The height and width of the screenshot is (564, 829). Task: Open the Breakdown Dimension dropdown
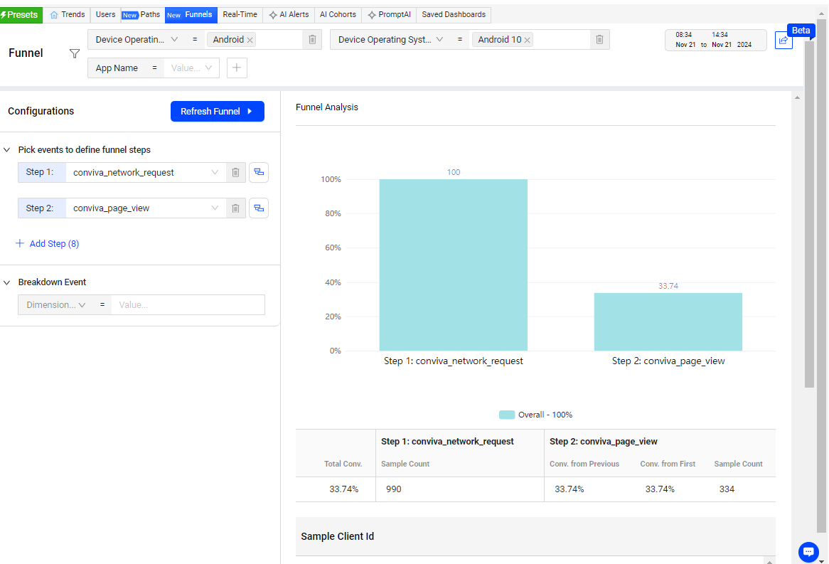pyautogui.click(x=55, y=304)
